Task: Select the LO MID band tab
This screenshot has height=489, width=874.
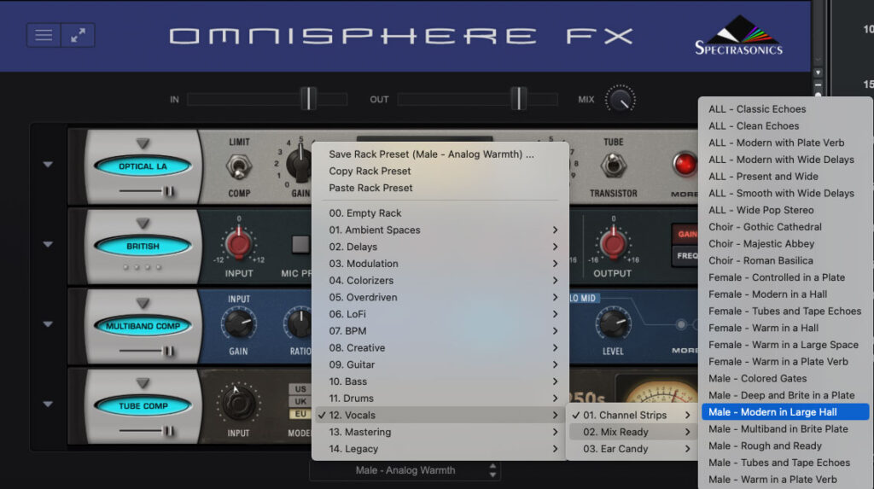Action: [x=582, y=299]
